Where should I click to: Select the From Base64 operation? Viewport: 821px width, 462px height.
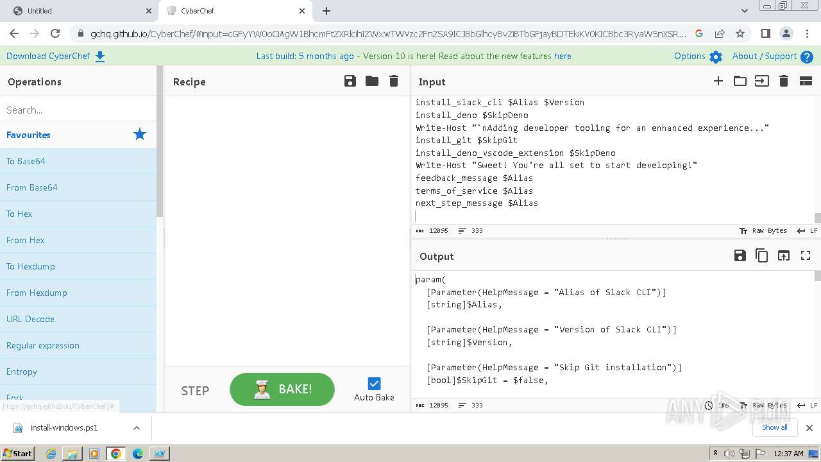coord(78,187)
